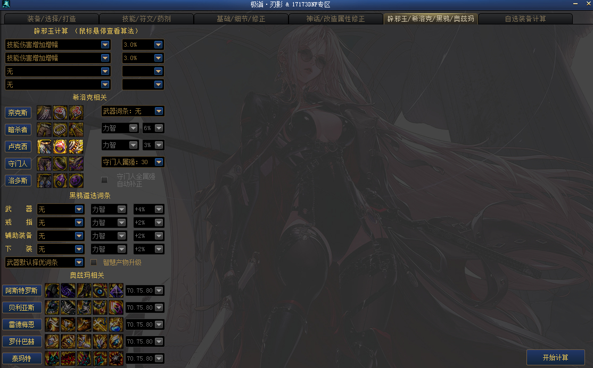
Task: Select first equipment icon in 洛多斯 row
Action: (x=44, y=181)
